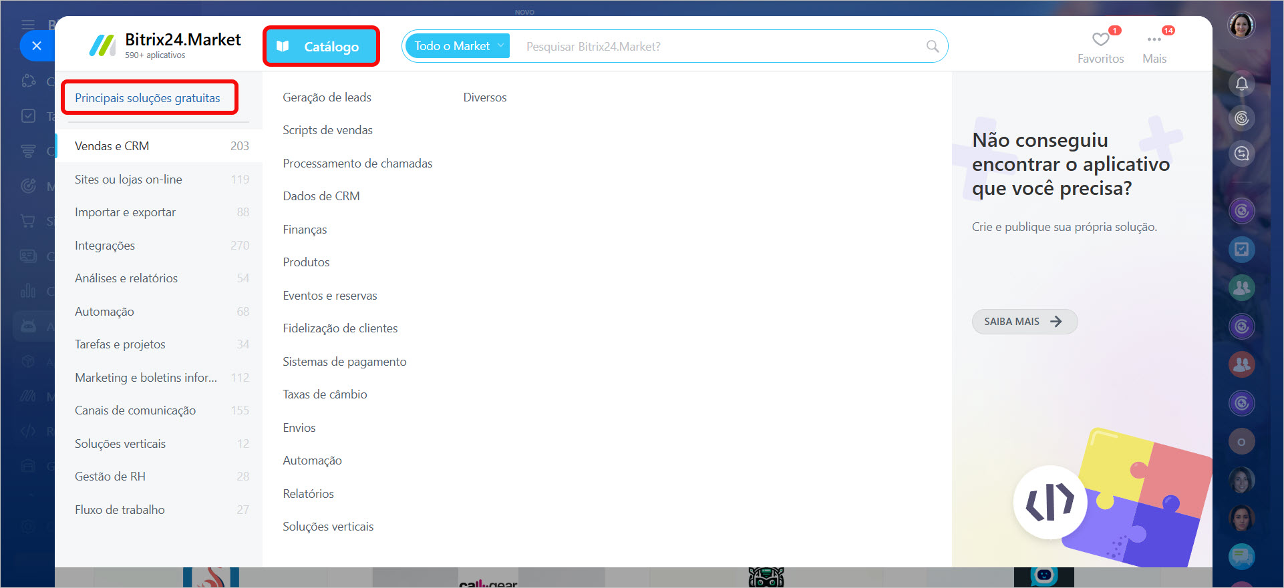Open the teal checkmark task chat icon

(x=1241, y=249)
